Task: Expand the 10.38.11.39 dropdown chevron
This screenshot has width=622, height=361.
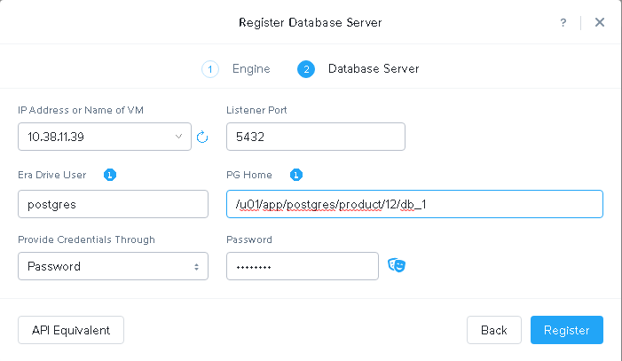Action: tap(178, 137)
